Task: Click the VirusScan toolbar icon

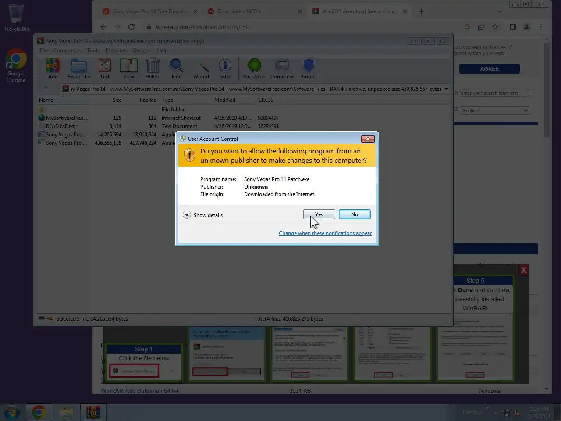Action: click(254, 69)
